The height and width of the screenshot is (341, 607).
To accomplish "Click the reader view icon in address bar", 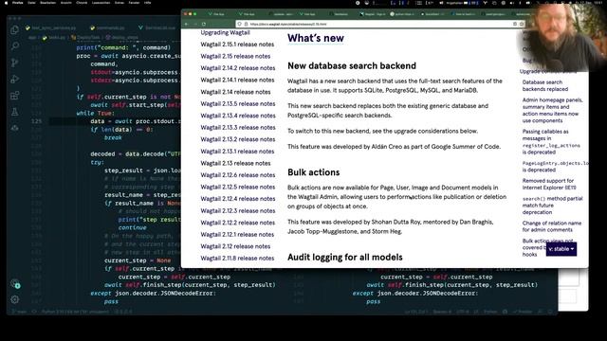I will (515, 24).
